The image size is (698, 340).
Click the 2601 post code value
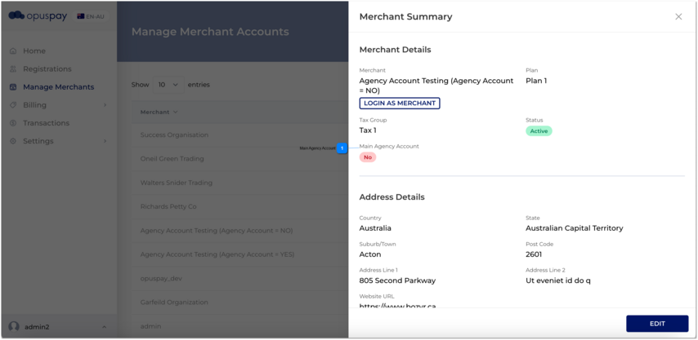coord(534,254)
